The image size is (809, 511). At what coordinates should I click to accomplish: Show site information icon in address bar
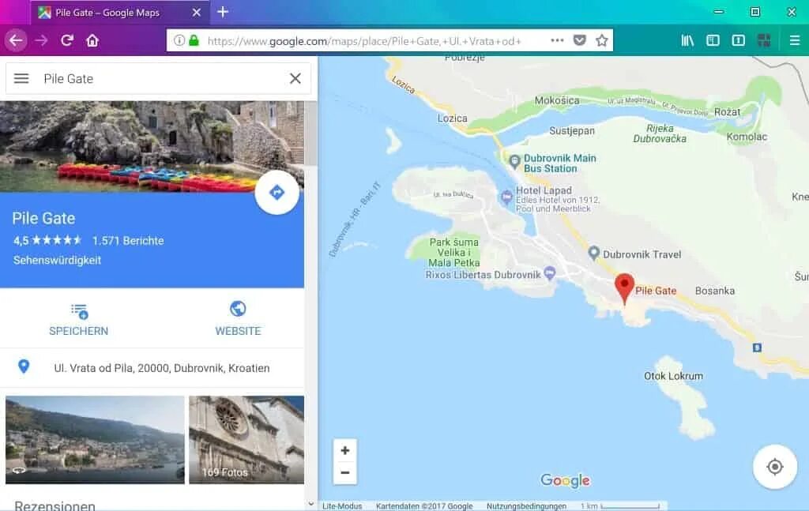click(179, 40)
